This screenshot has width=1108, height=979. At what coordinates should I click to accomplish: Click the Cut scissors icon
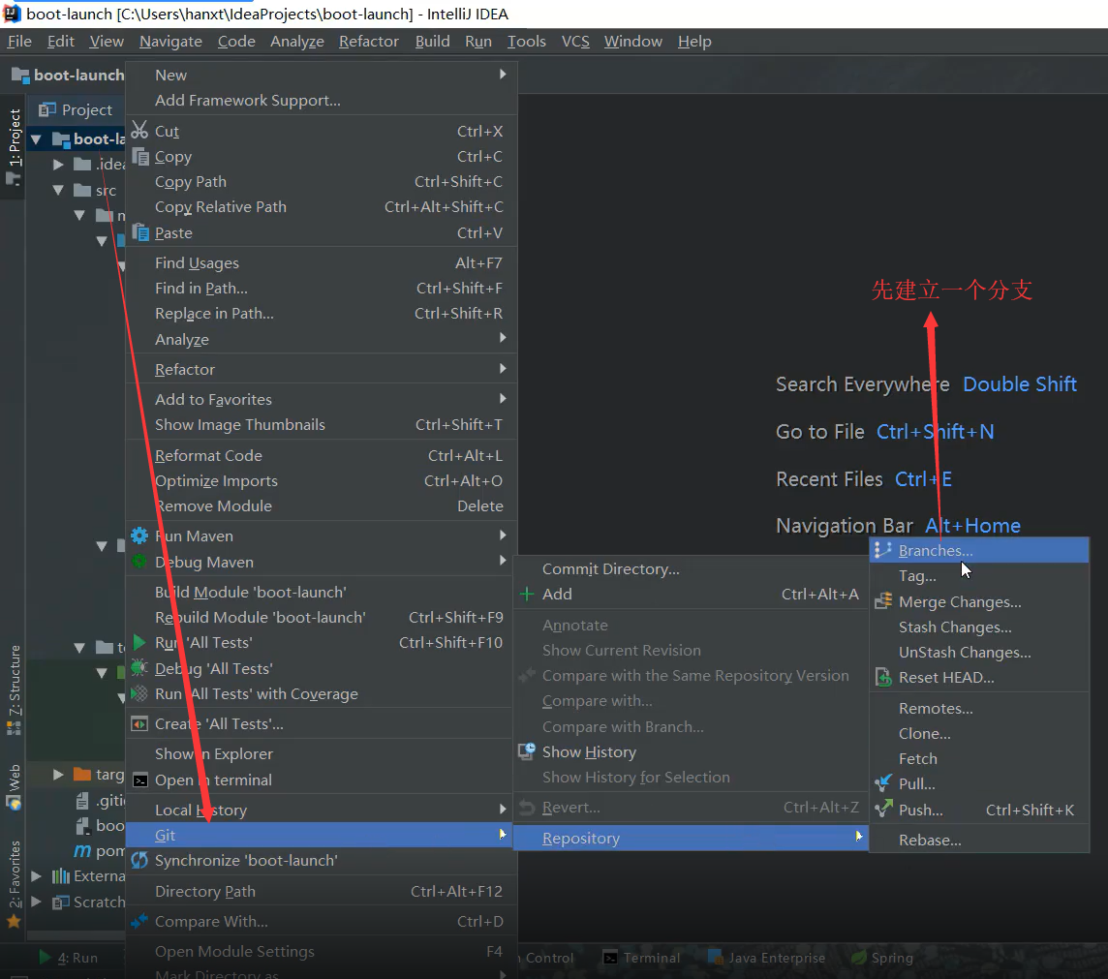click(x=139, y=130)
